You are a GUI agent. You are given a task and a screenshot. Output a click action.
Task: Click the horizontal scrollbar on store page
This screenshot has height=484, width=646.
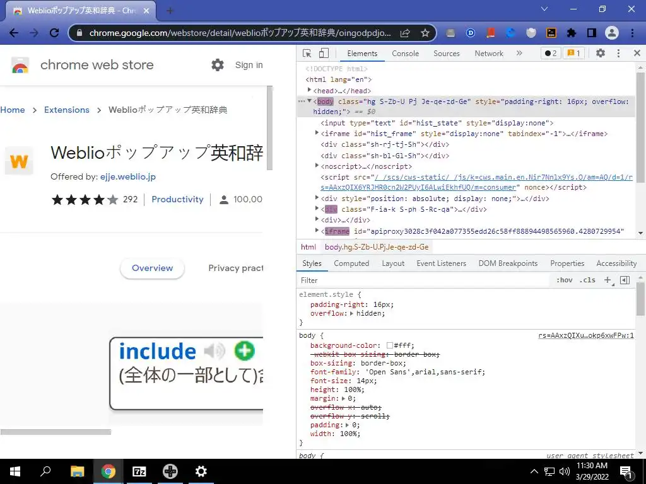click(x=56, y=432)
